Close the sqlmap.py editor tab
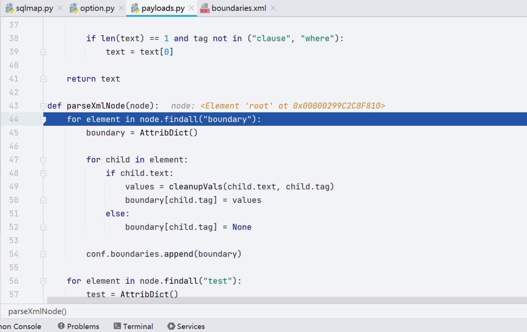This screenshot has width=527, height=332. [60, 8]
